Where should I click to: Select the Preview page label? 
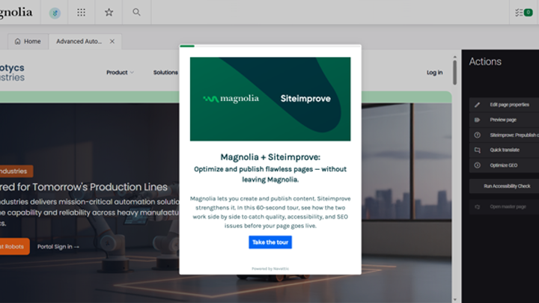pos(503,120)
